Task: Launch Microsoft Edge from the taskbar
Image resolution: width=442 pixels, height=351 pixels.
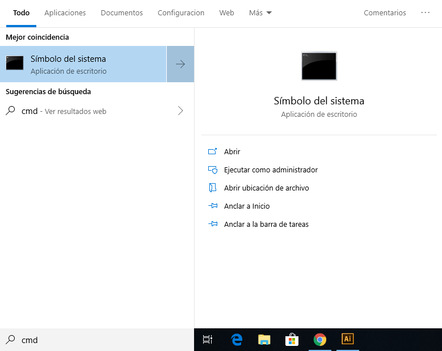Action: click(x=237, y=340)
